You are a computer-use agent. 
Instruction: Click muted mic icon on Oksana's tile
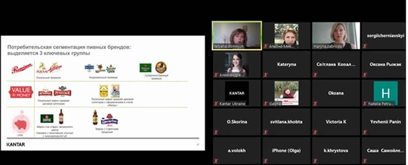tap(315, 103)
